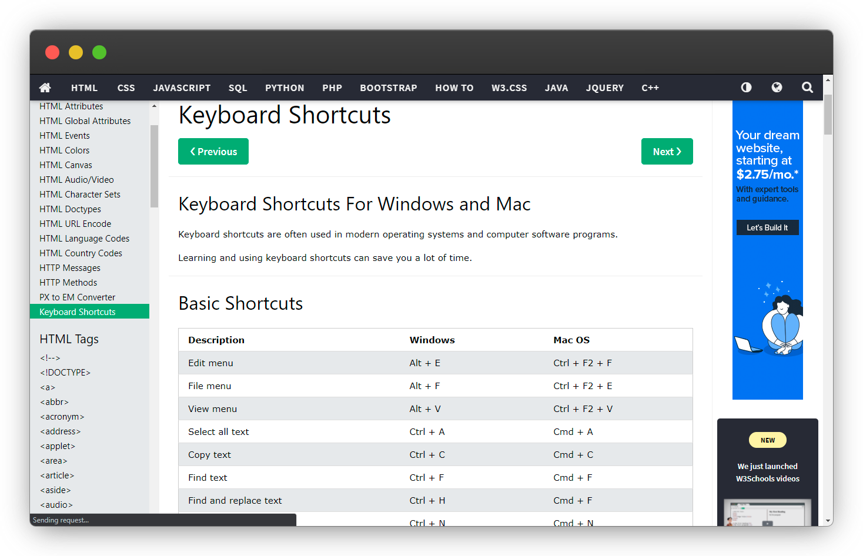Go to the W3Schools home icon
The image size is (863, 556).
45,88
